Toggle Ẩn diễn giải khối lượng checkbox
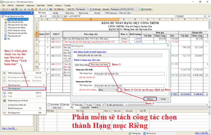Viewport: 211px width, 135px height. 105,105
